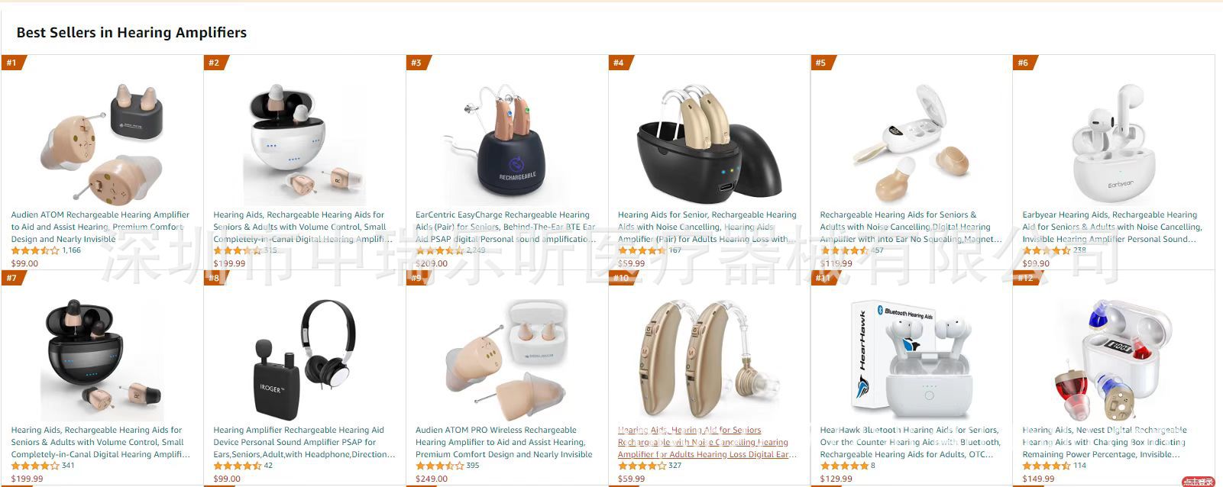Select the #1 best seller rank badge

click(13, 63)
